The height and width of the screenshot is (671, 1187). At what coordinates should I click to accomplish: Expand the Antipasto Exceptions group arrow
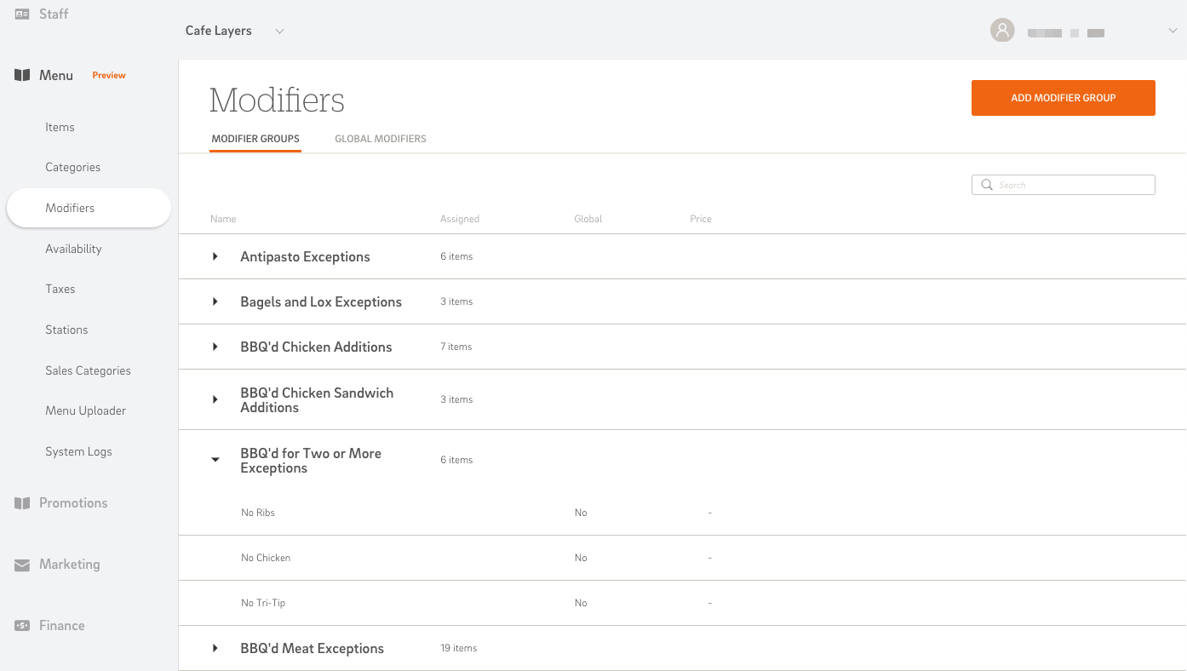pos(215,256)
